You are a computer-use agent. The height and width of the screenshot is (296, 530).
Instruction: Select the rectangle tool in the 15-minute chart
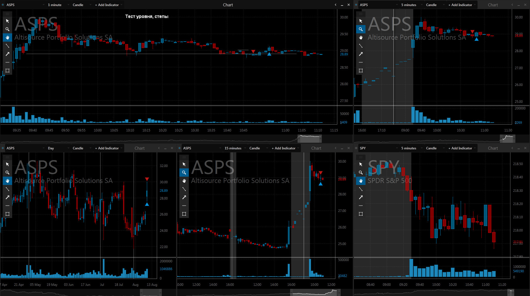tap(184, 214)
